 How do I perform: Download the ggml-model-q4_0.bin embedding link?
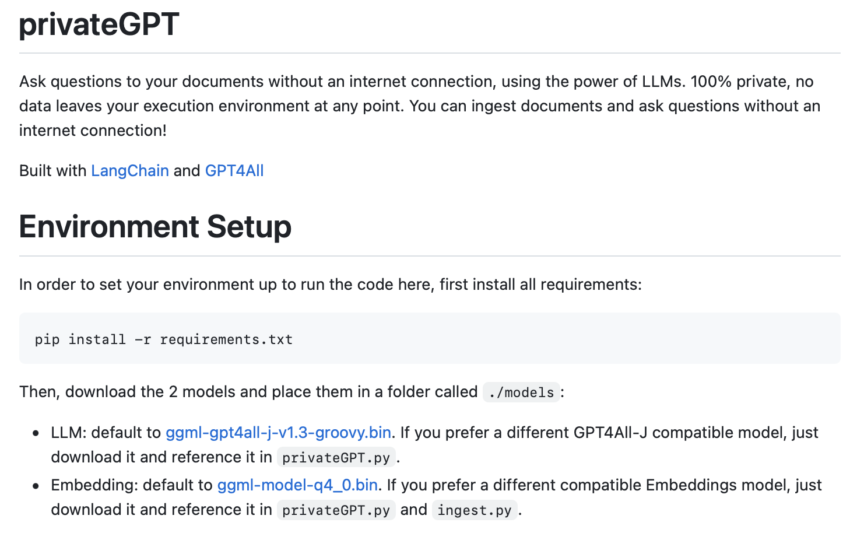(x=297, y=485)
